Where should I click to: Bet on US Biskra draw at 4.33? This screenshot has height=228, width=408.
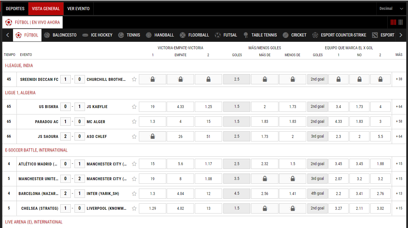pos(180,107)
